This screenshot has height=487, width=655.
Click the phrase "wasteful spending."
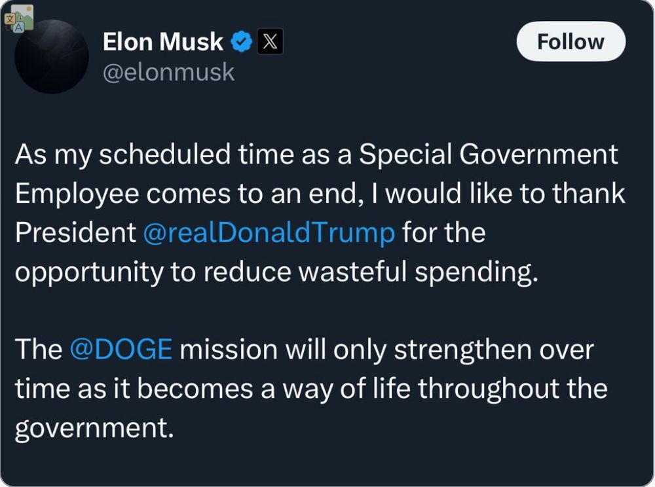click(419, 272)
